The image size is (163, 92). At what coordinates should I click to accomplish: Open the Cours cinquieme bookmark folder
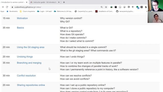click(x=27, y=11)
